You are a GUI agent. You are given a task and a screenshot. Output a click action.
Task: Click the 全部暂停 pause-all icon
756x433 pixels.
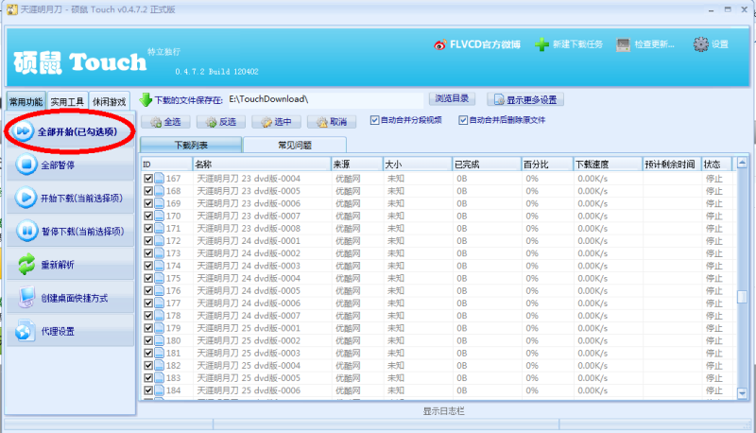(x=26, y=165)
